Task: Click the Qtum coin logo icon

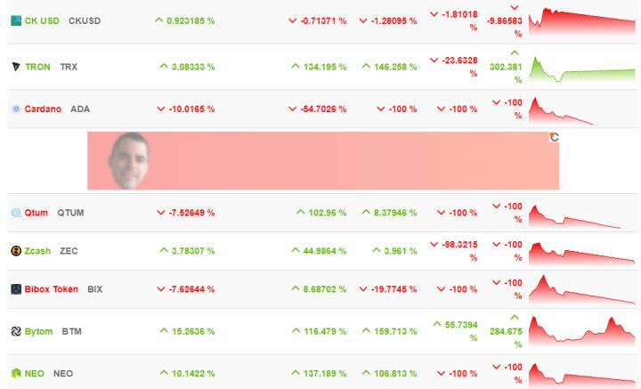Action: (x=15, y=213)
